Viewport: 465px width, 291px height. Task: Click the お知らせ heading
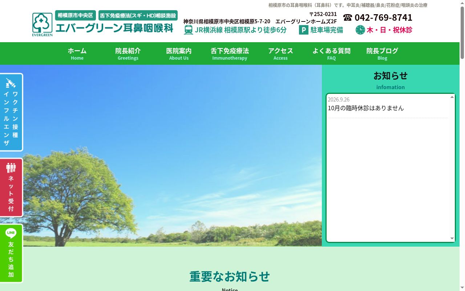[x=391, y=75]
